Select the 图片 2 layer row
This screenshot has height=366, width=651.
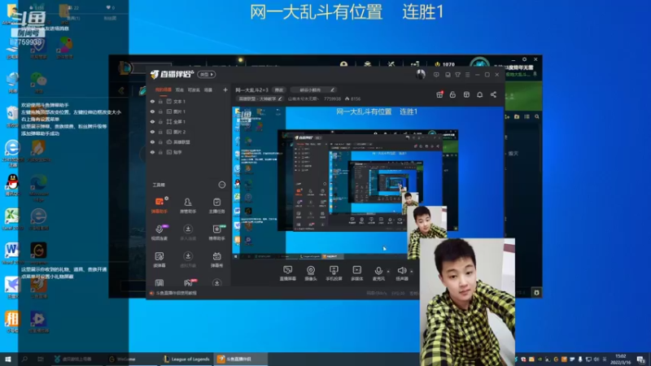pyautogui.click(x=189, y=132)
